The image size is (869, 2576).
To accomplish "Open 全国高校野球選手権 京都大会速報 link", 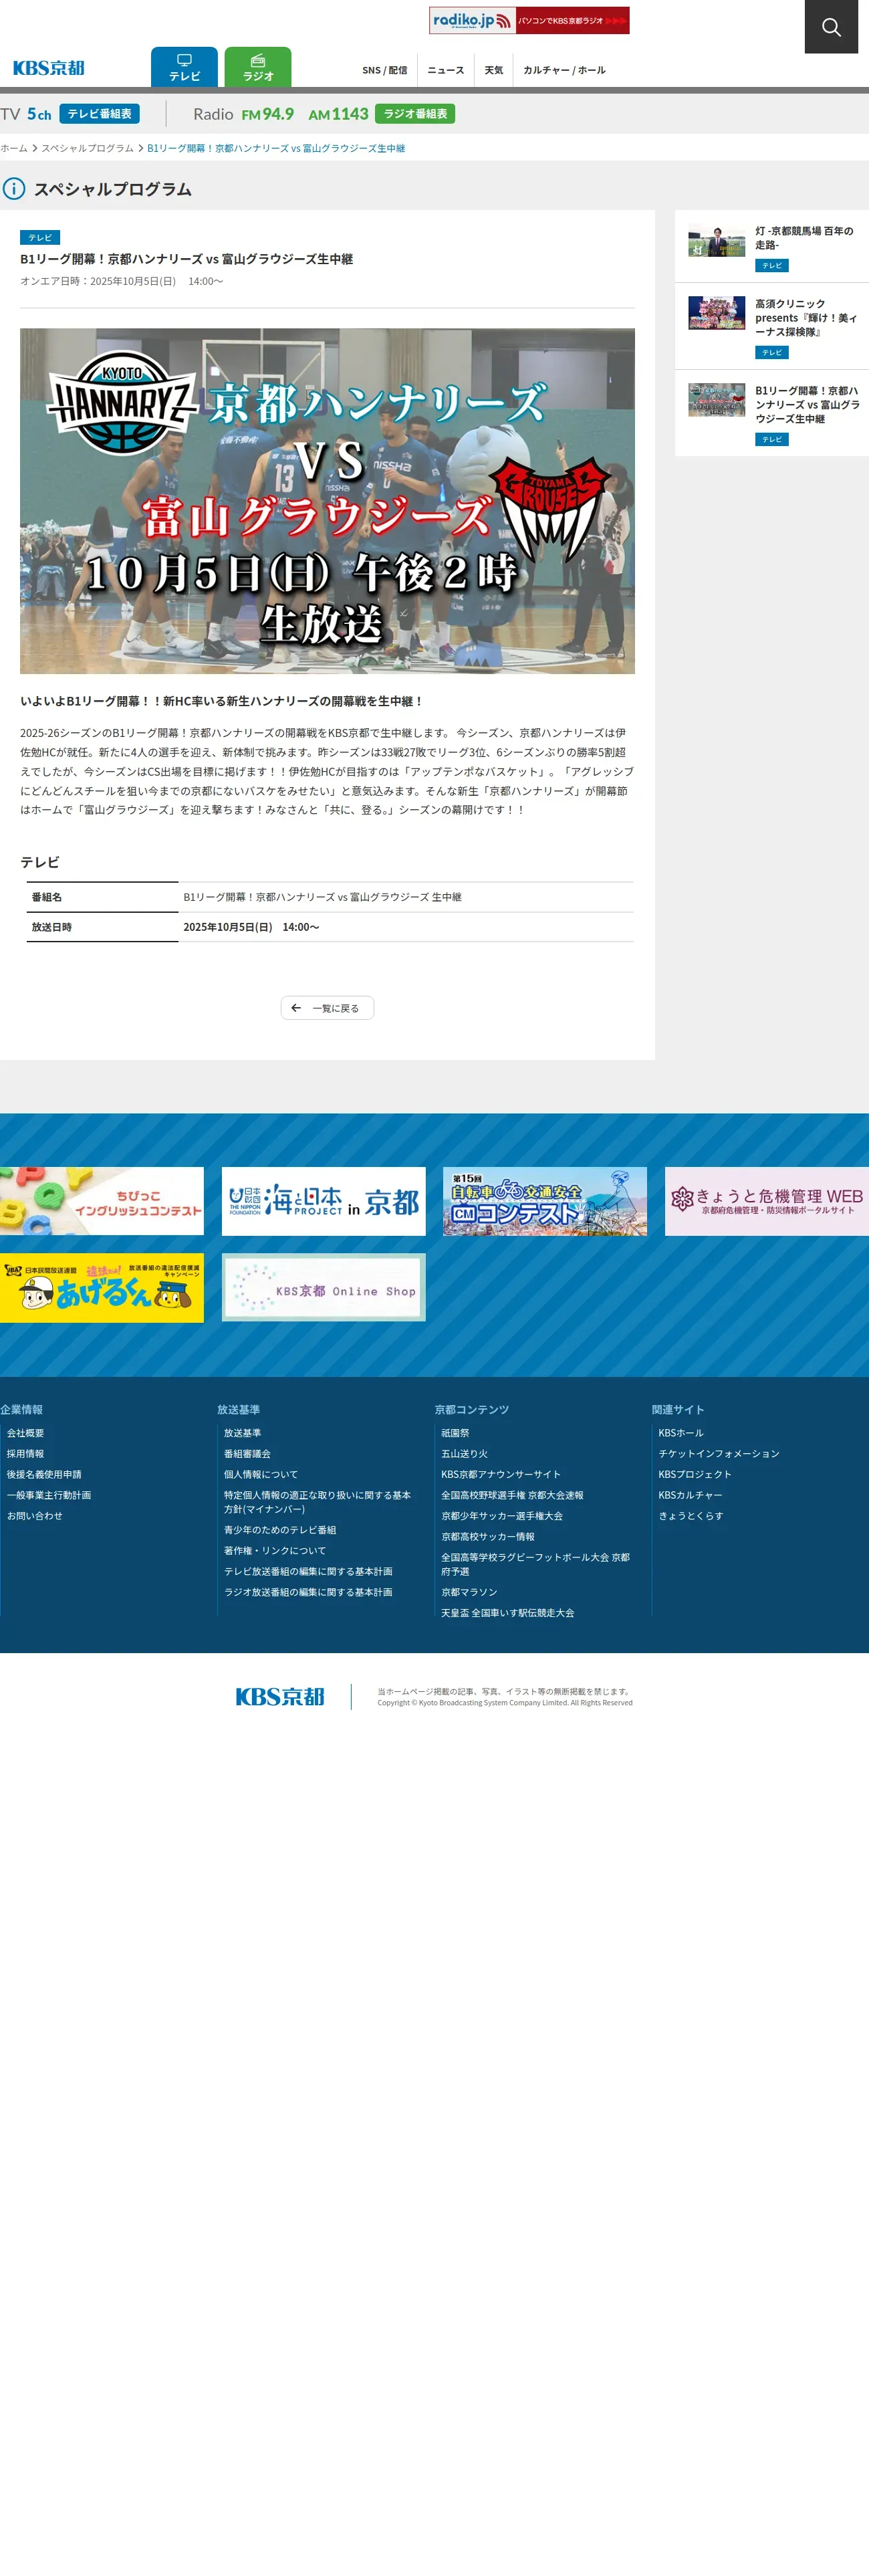I will click(x=512, y=1496).
